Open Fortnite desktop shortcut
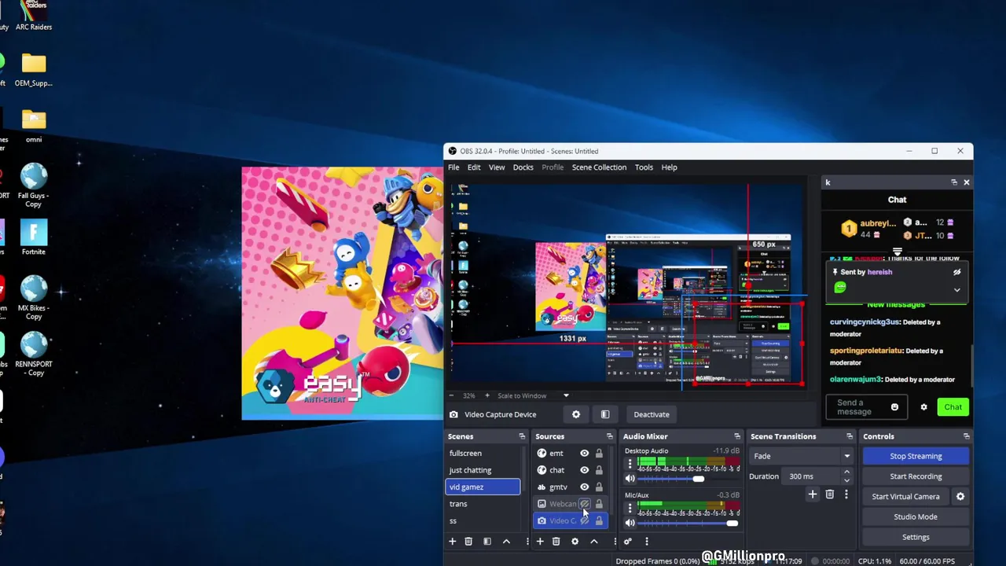Viewport: 1006px width, 566px height. pyautogui.click(x=33, y=237)
